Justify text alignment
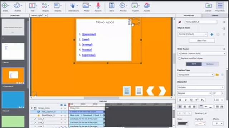The height and width of the screenshot is (128, 229). (x=194, y=107)
